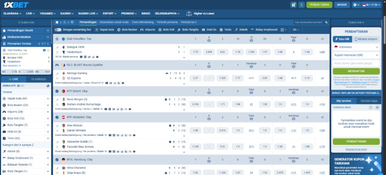Image resolution: width=386 pixels, height=175 pixels.
Task: Open KASINO LIVE menu
Action: click(x=88, y=14)
